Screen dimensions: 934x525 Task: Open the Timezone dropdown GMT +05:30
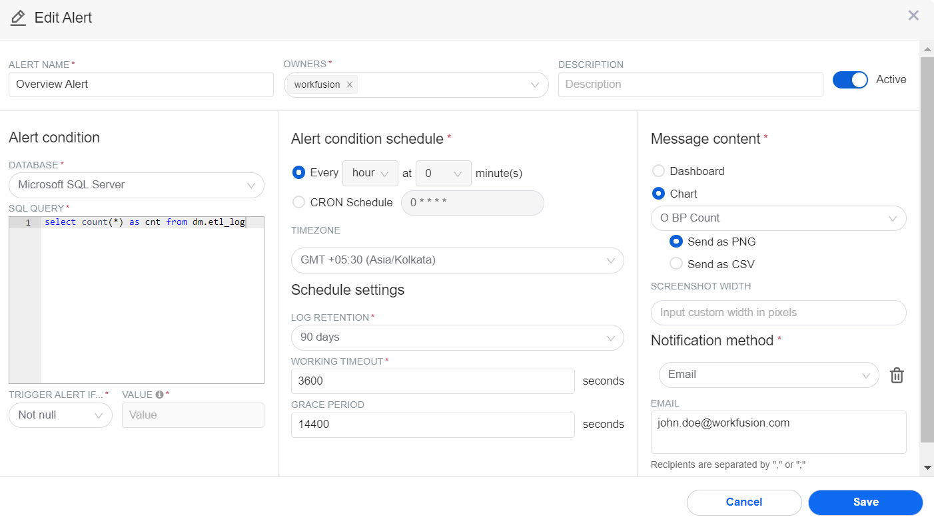click(x=458, y=260)
